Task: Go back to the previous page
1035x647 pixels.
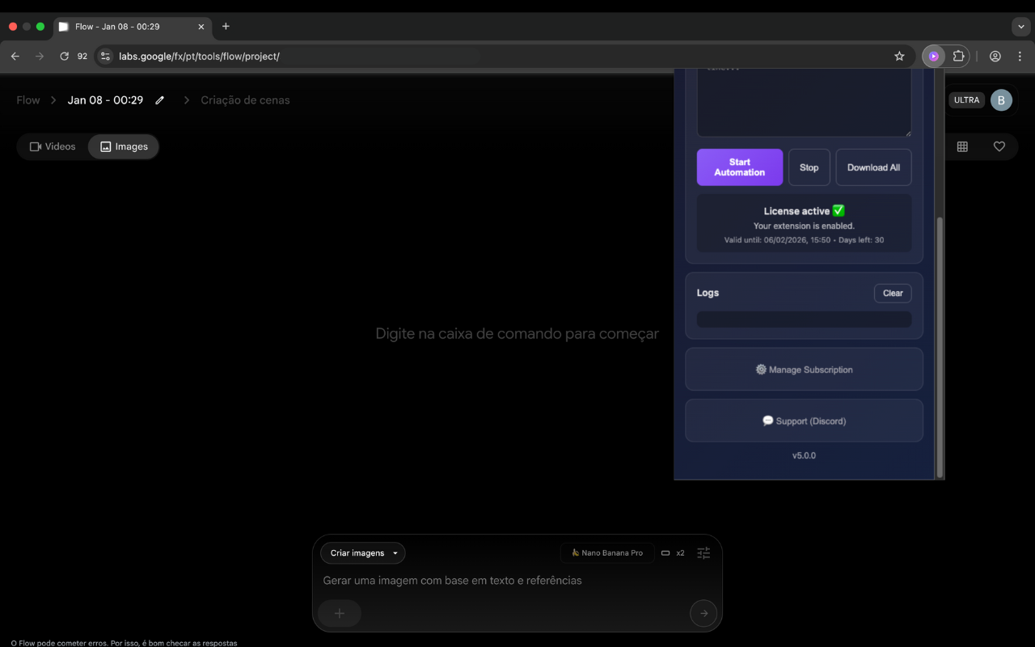Action: [x=15, y=57]
